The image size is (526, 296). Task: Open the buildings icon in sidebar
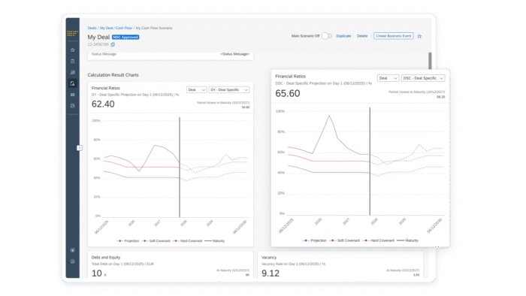click(72, 72)
